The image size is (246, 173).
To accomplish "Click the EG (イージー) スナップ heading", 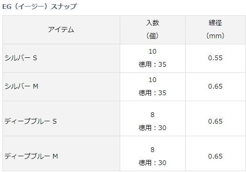I will click(40, 7).
